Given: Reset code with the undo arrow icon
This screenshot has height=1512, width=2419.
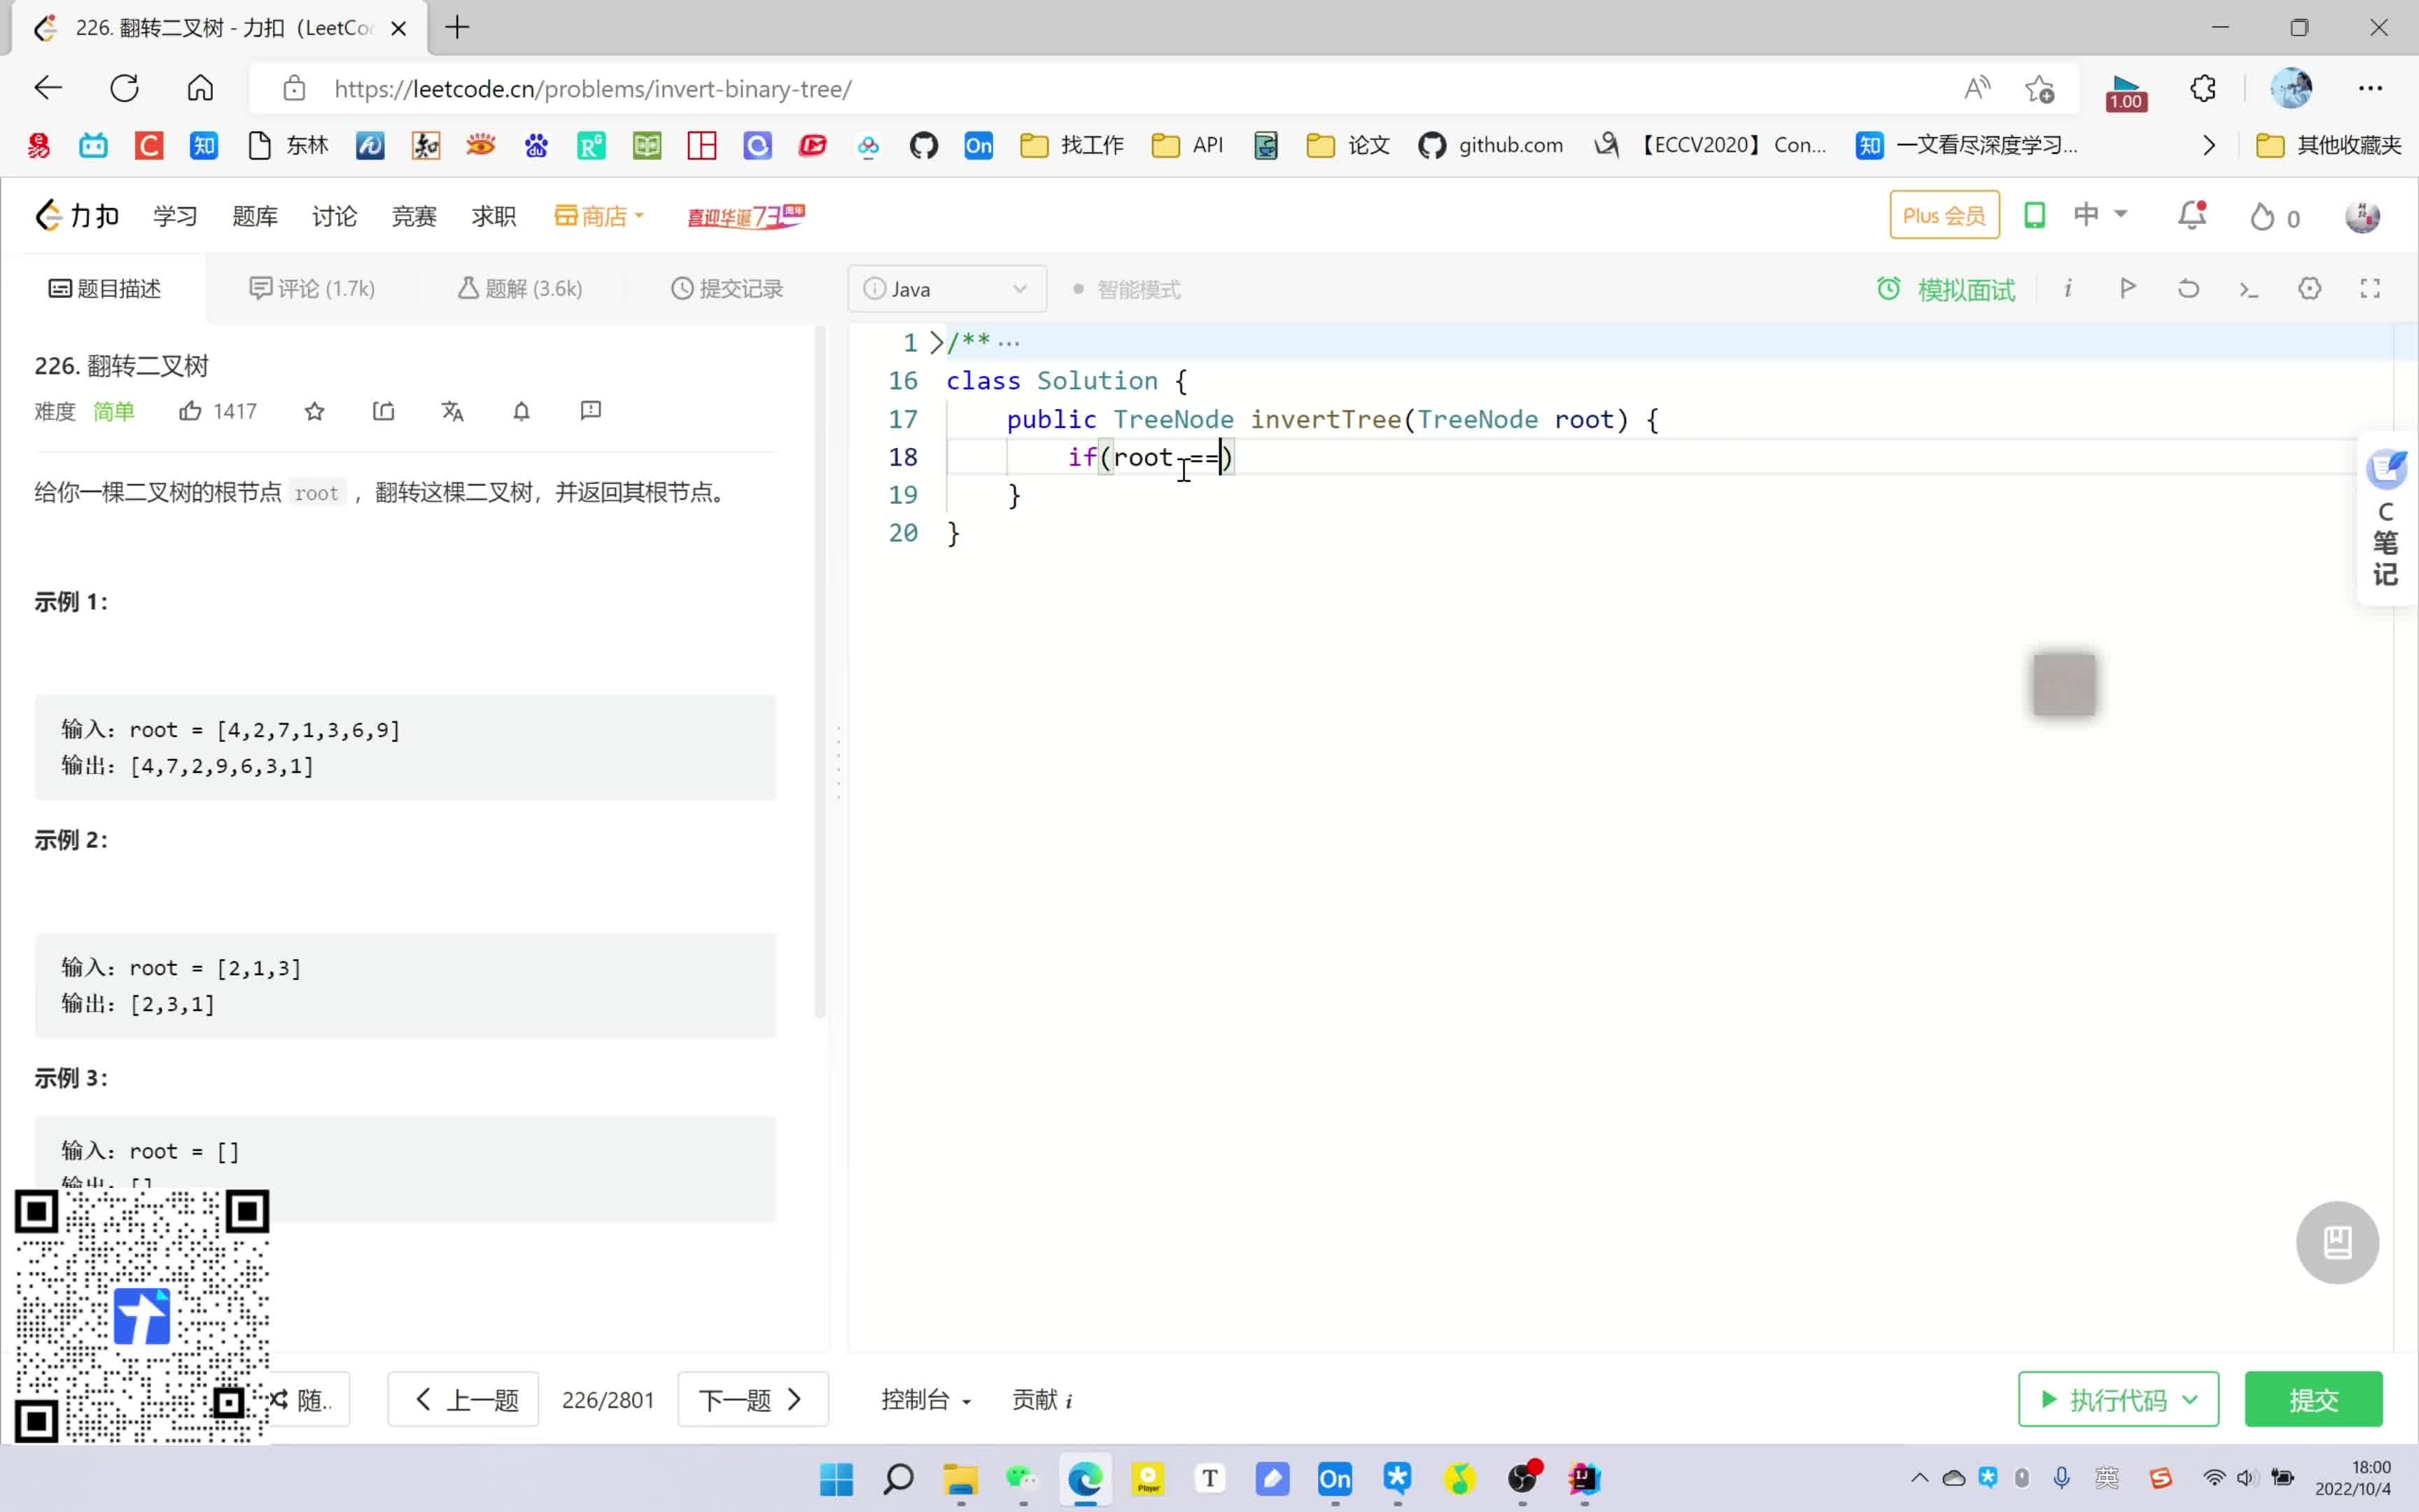Looking at the screenshot, I should 2188,289.
